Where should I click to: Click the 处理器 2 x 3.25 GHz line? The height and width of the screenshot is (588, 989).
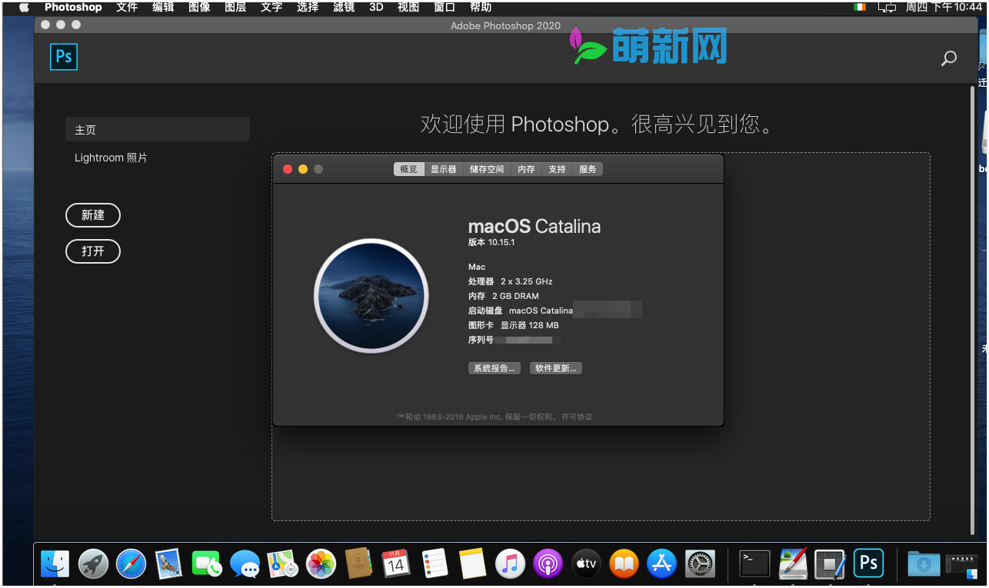tap(510, 281)
